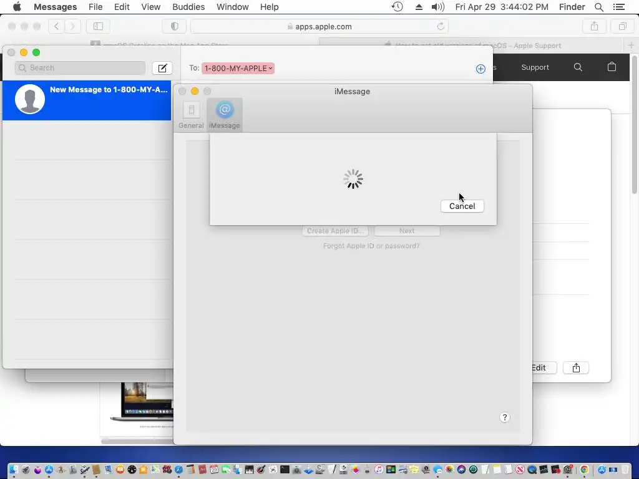This screenshot has height=479, width=639.
Task: Open the File menu
Action: tap(95, 7)
